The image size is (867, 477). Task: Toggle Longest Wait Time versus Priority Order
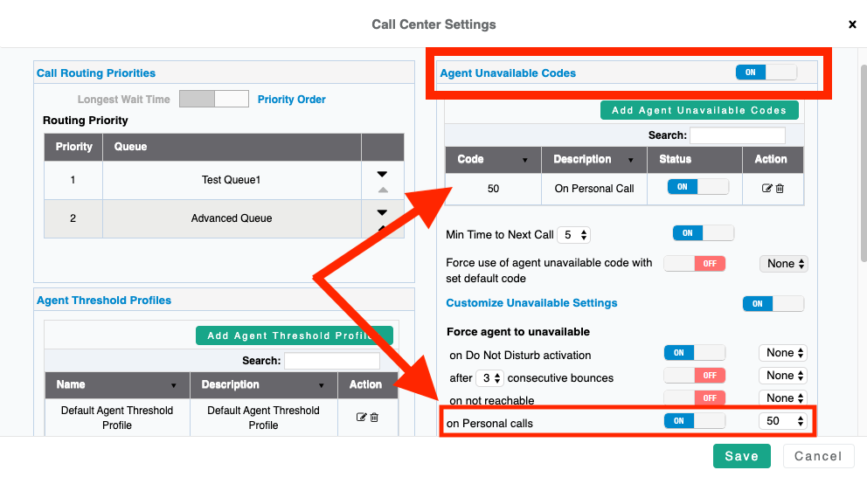(214, 99)
